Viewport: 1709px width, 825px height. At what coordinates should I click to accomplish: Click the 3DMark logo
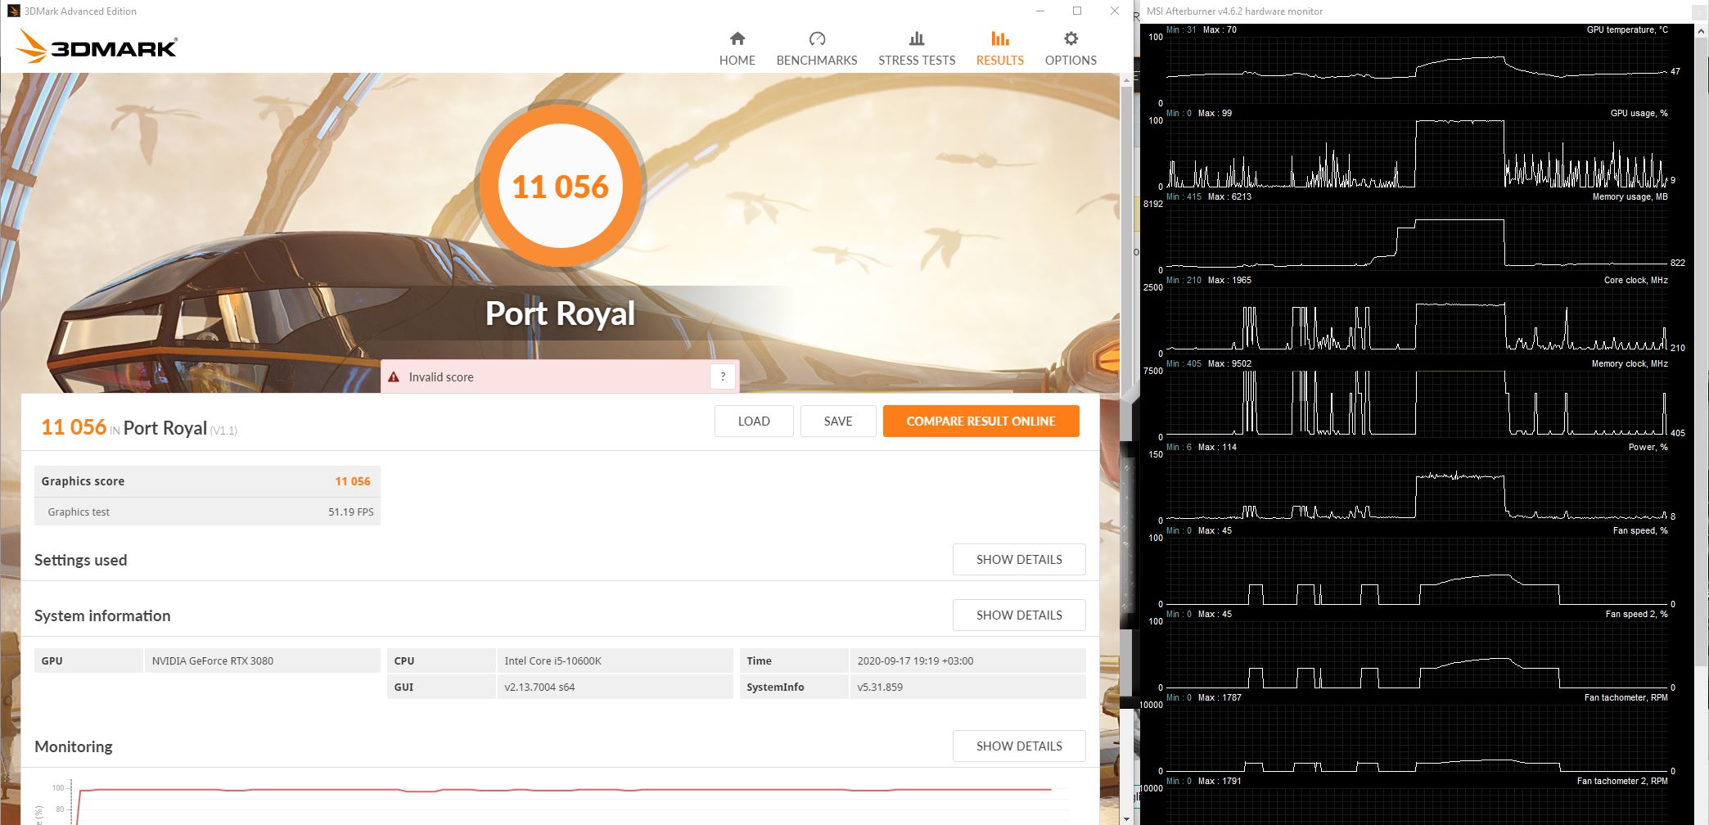[97, 47]
